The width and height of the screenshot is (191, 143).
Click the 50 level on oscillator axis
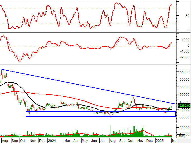(187, 16)
